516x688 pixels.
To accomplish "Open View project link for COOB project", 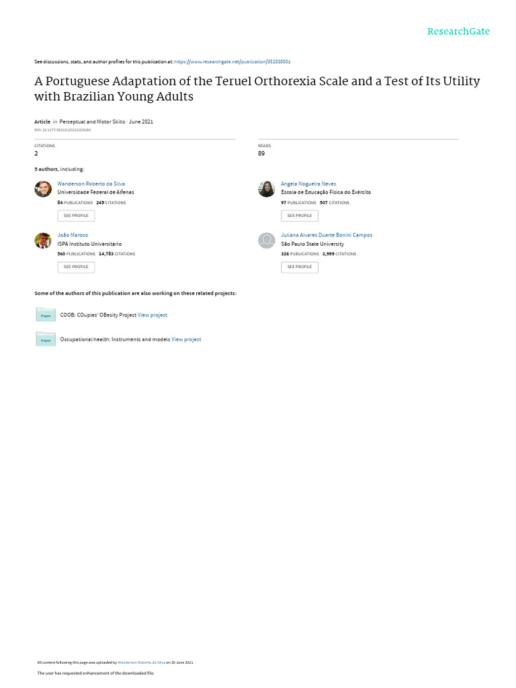I will pyautogui.click(x=153, y=315).
